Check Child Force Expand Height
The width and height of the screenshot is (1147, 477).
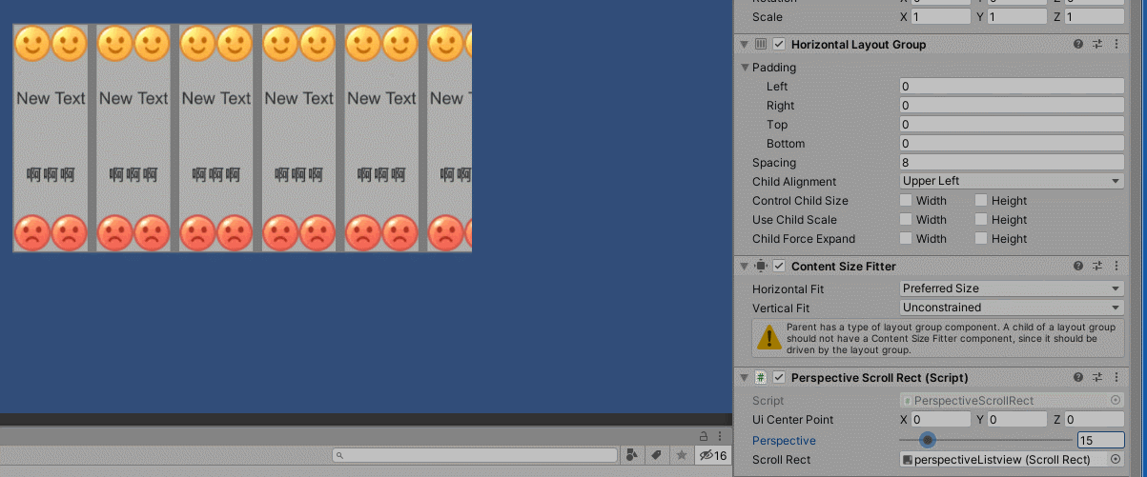(981, 239)
